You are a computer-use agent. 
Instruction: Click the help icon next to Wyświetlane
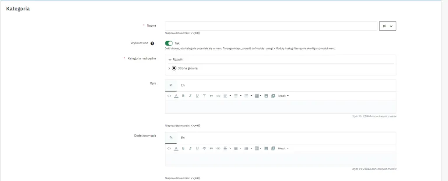tap(152, 43)
